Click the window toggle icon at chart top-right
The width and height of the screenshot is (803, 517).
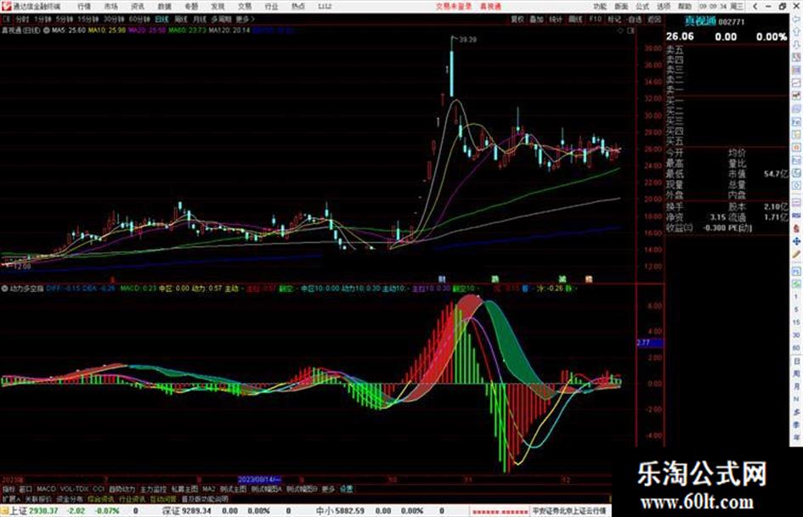(631, 31)
